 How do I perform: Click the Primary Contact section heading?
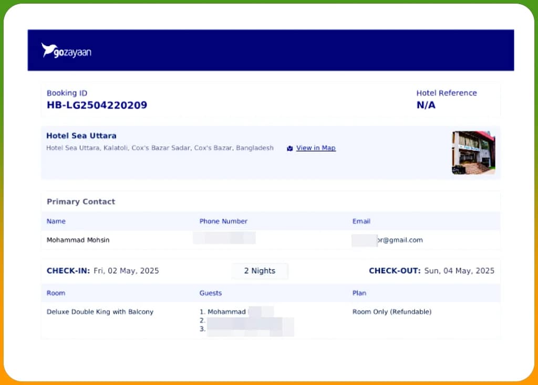click(81, 201)
